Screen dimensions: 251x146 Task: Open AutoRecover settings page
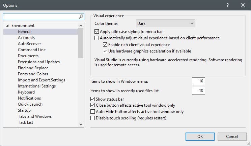tap(29, 44)
